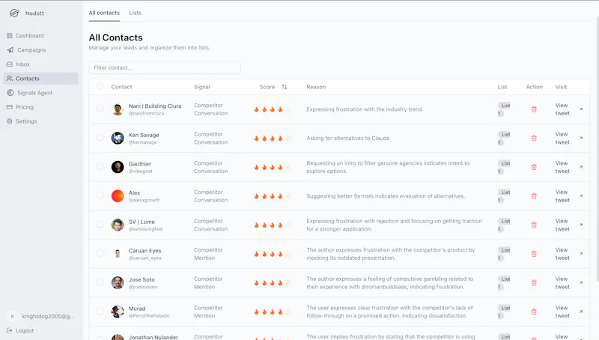599x340 pixels.
Task: Click the List badge for Gauthier
Action: click(505, 167)
